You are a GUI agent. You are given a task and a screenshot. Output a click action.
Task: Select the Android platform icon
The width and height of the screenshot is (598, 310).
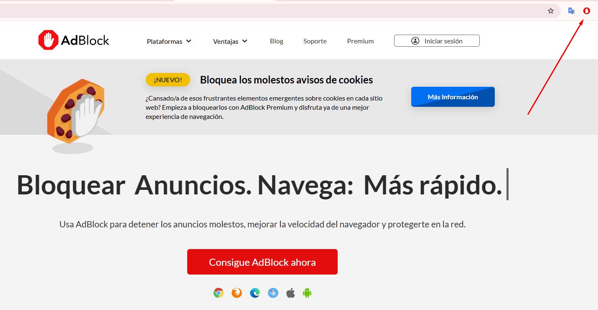point(307,292)
